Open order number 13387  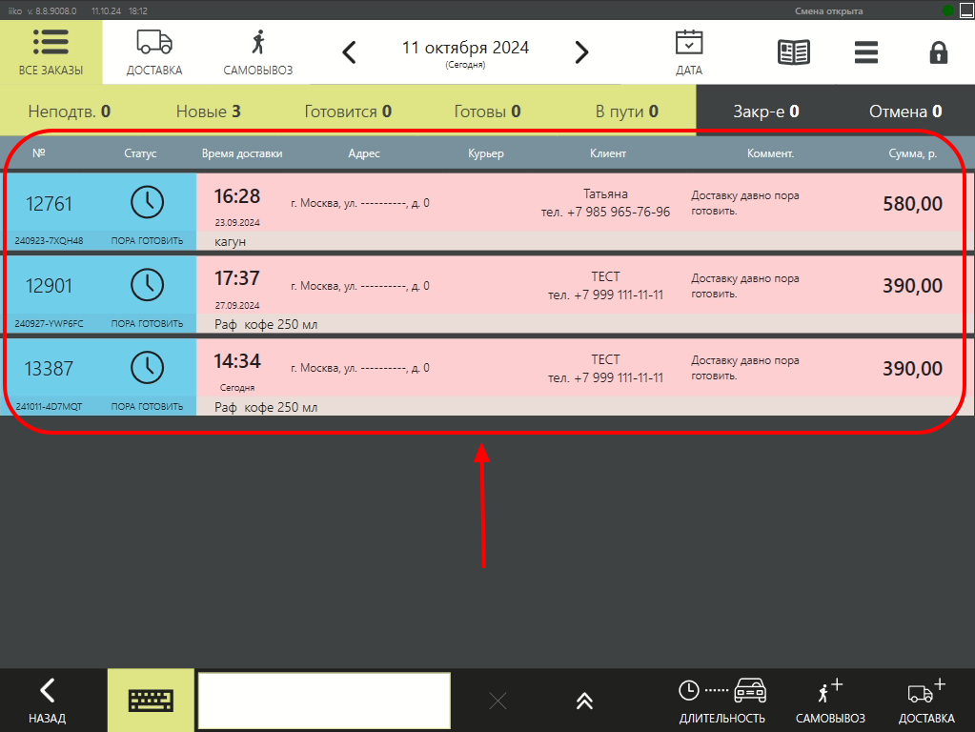pos(49,369)
